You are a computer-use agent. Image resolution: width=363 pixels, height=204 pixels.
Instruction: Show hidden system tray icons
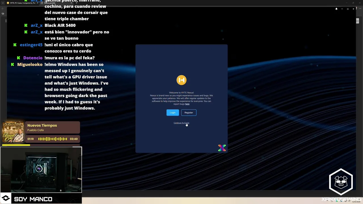[327, 201]
